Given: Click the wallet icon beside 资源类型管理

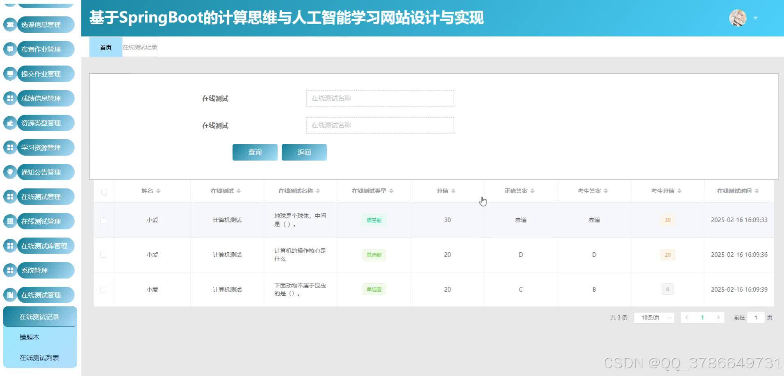Looking at the screenshot, I should click(10, 123).
